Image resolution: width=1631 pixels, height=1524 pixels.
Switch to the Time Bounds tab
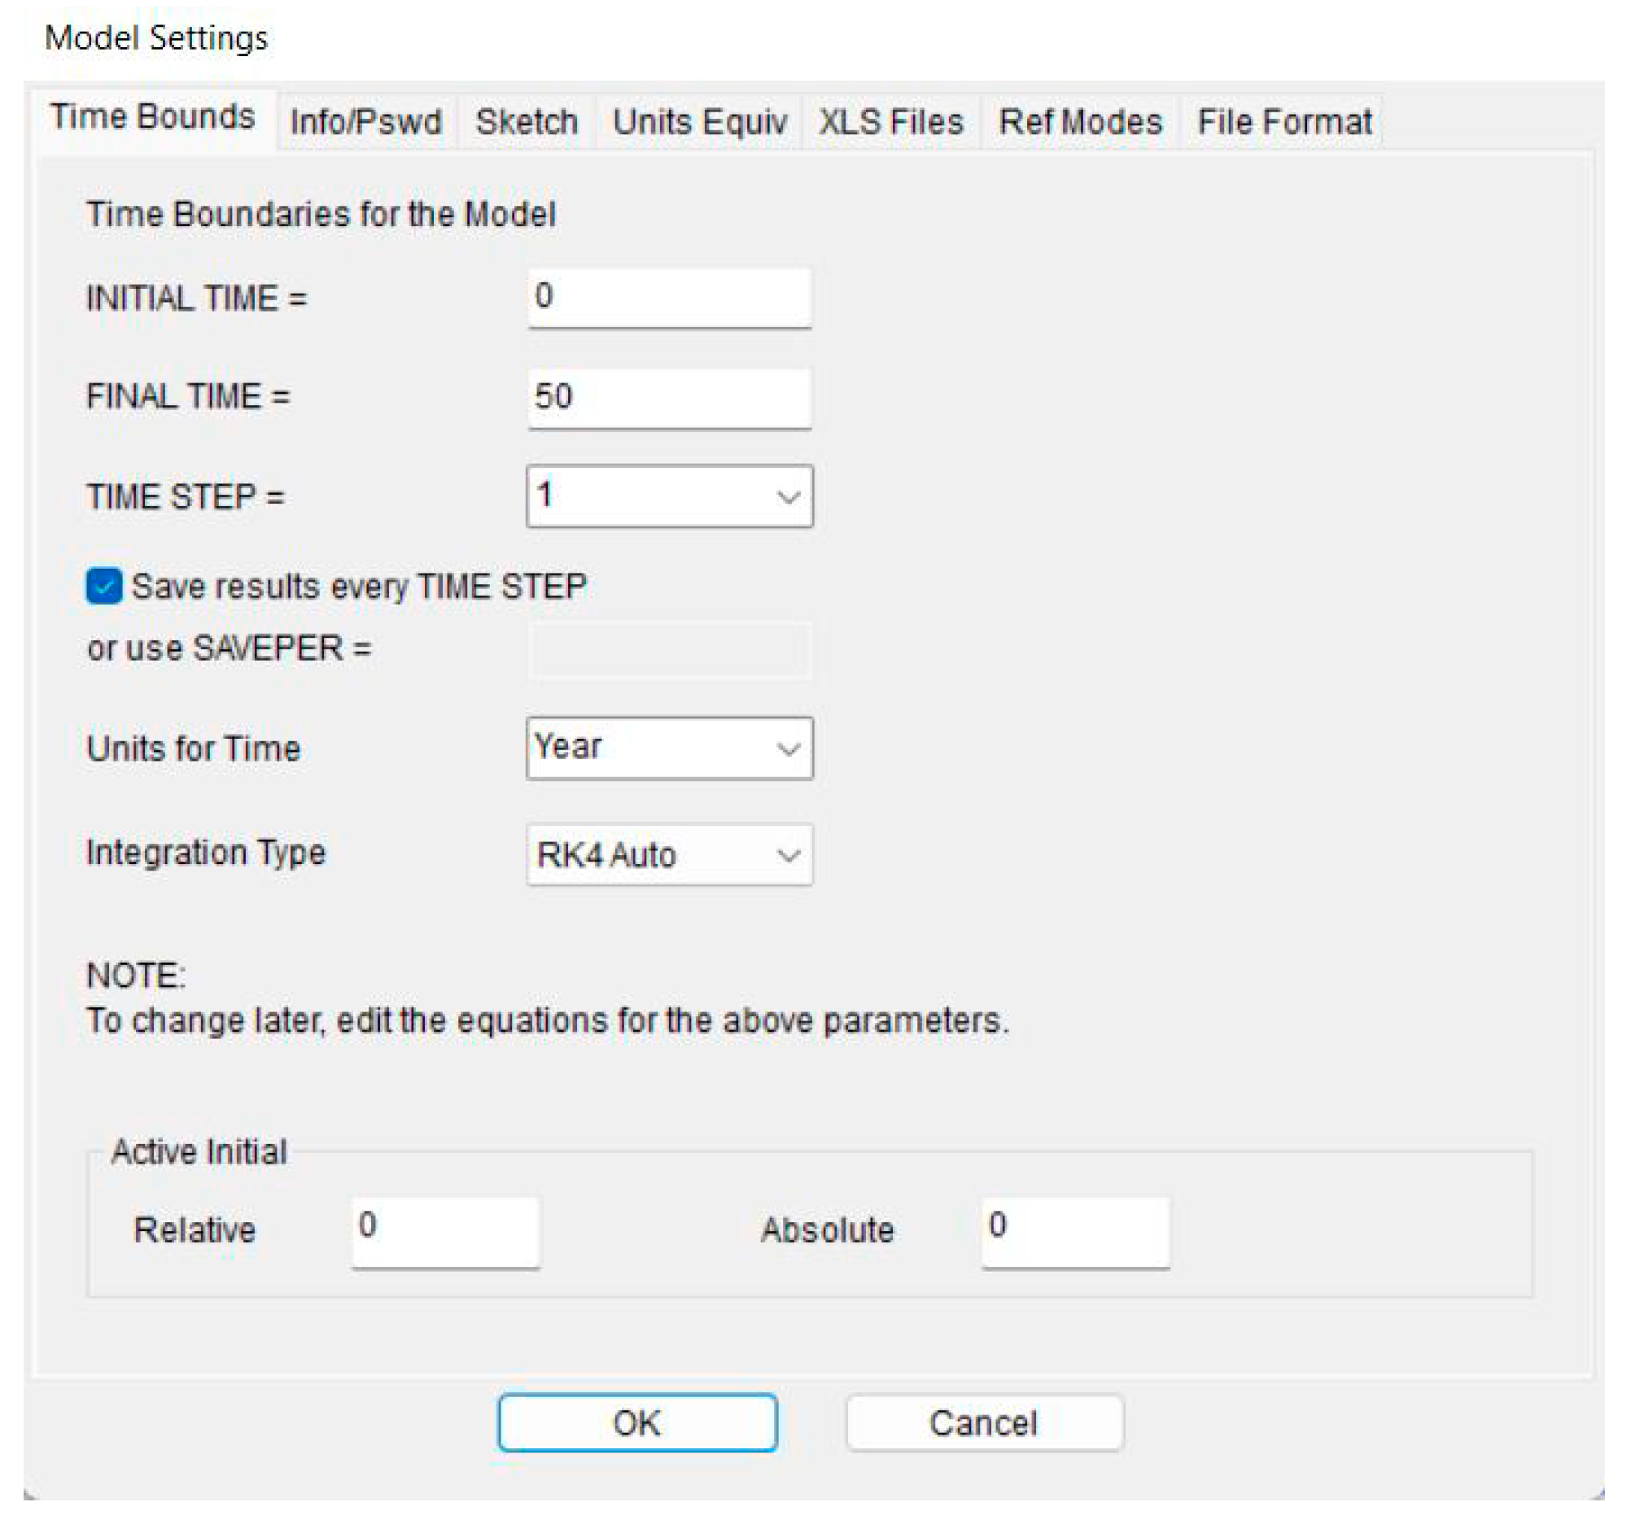coord(152,117)
